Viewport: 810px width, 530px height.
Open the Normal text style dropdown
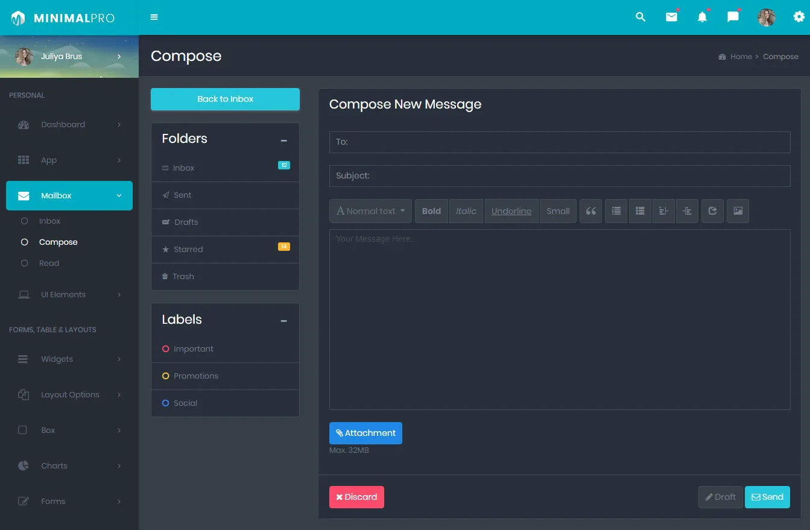pos(370,211)
